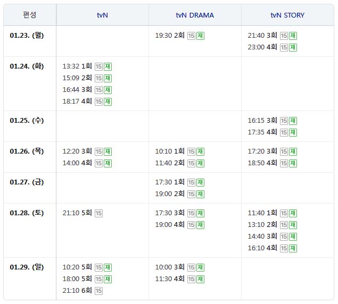Click the 15 rating icon beside 10:00 3회
338x304 pixels.
click(x=191, y=267)
